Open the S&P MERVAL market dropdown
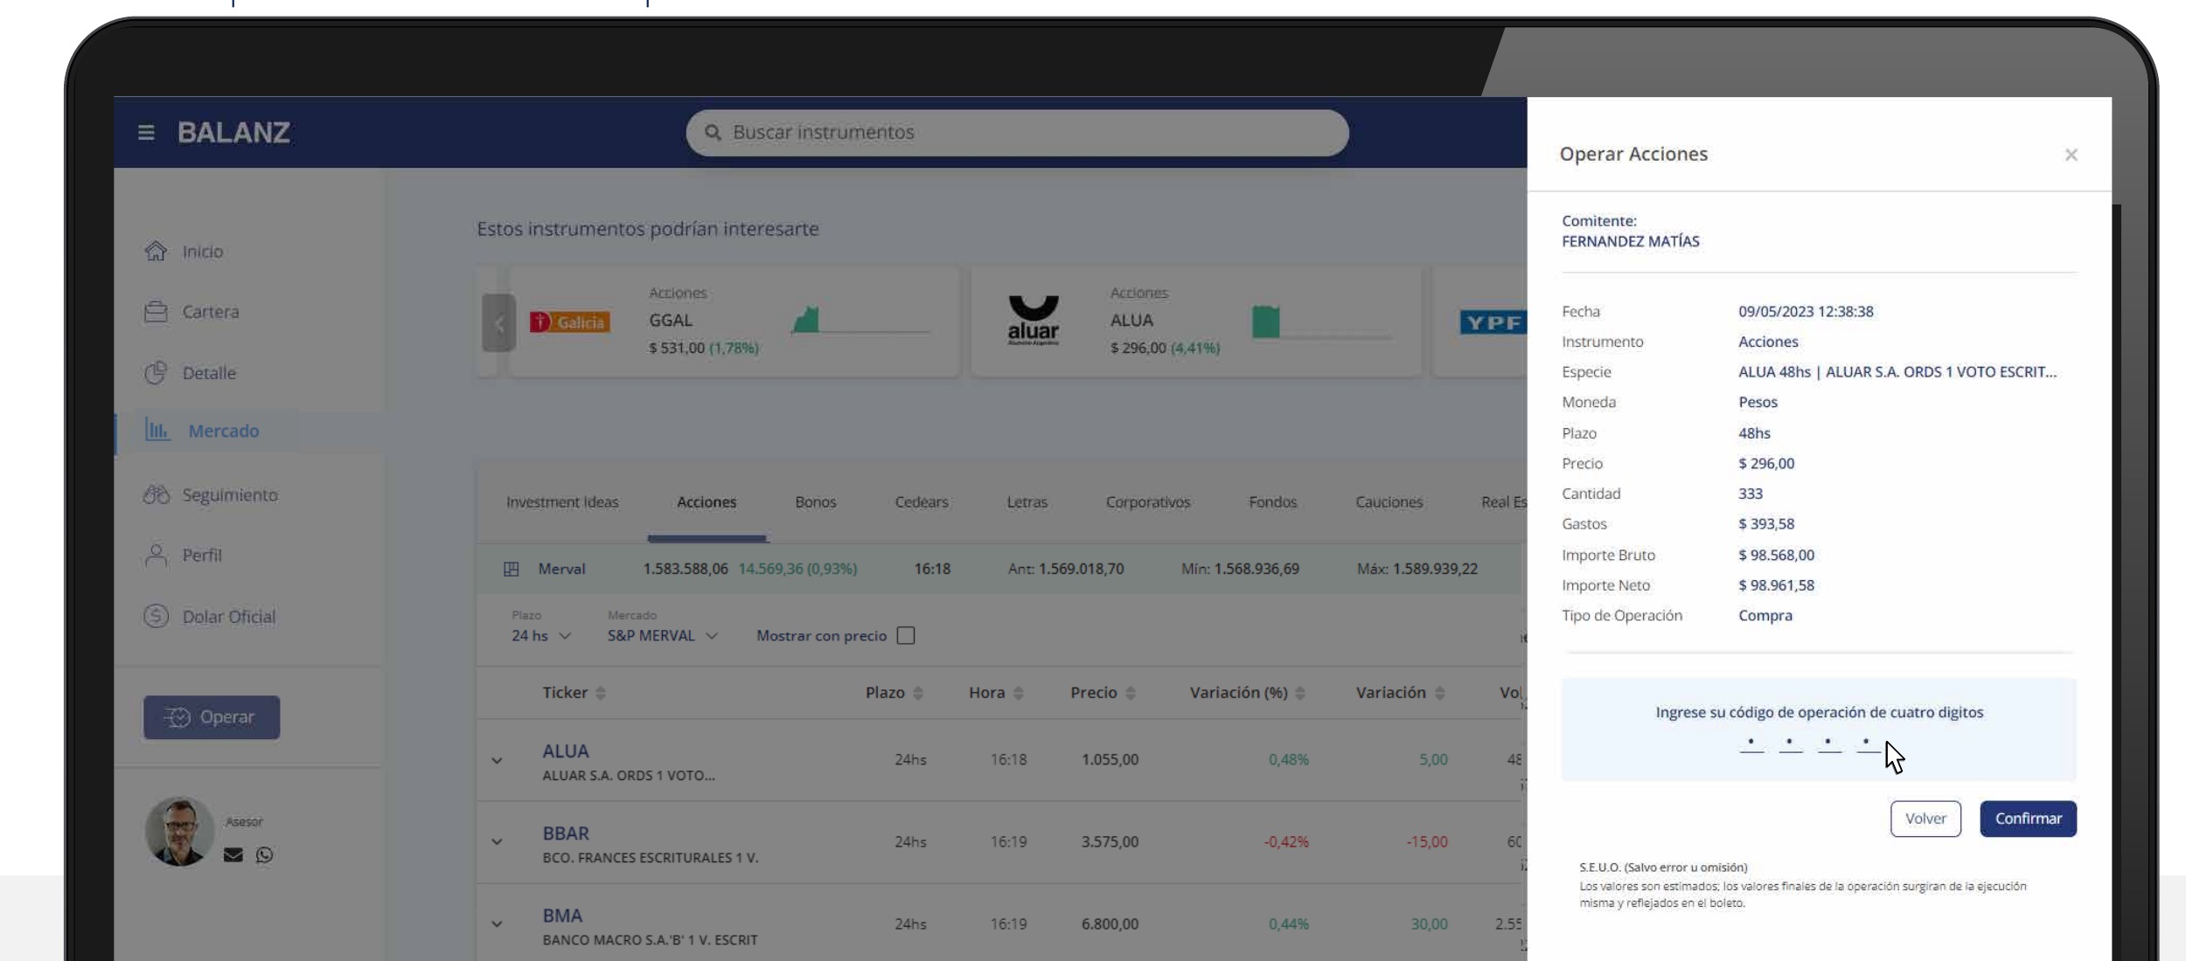 [x=663, y=636]
